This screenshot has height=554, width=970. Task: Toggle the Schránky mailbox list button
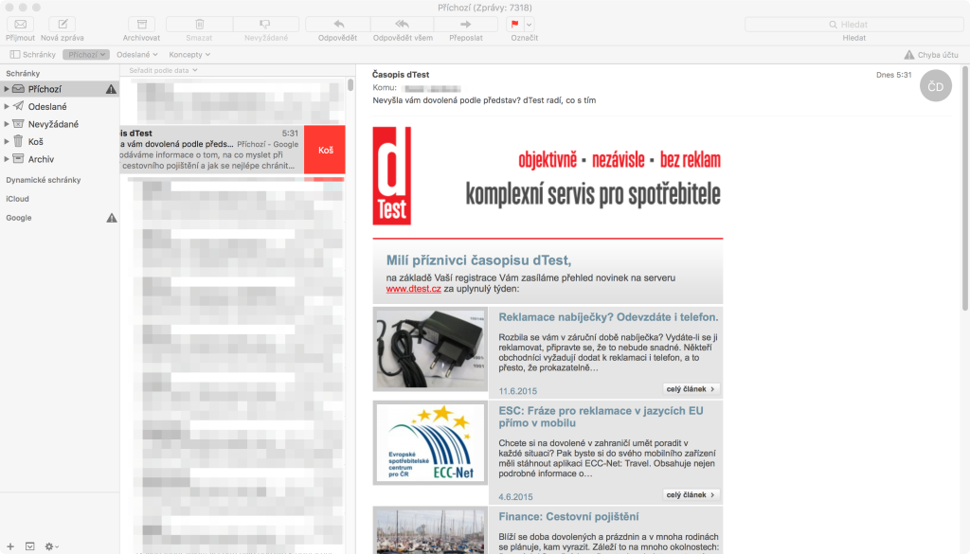[x=33, y=54]
